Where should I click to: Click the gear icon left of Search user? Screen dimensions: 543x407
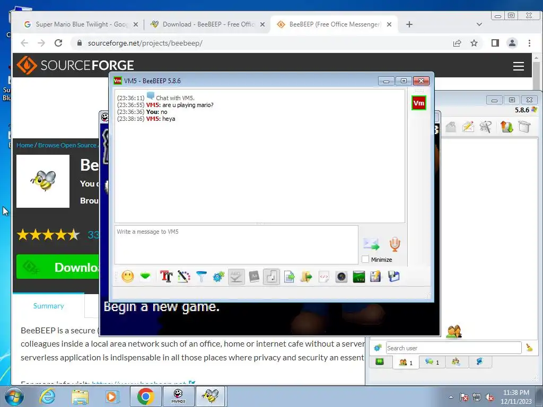[x=378, y=348]
